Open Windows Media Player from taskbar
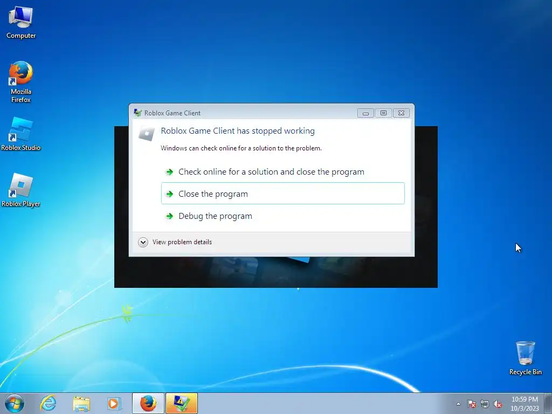This screenshot has width=552, height=414. coord(113,403)
